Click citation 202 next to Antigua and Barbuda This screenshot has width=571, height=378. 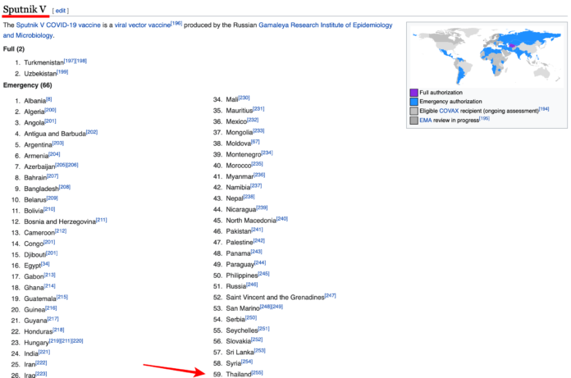click(x=92, y=132)
